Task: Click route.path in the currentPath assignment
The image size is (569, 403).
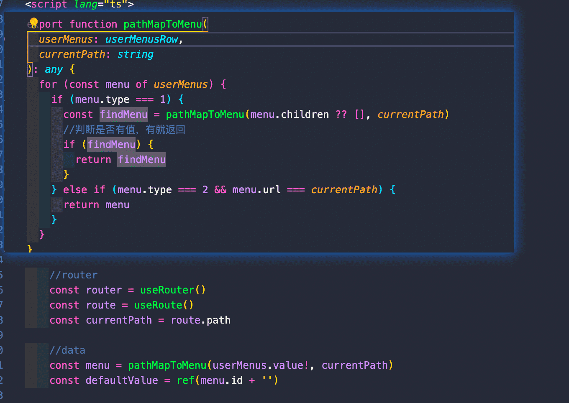Action: (x=200, y=320)
